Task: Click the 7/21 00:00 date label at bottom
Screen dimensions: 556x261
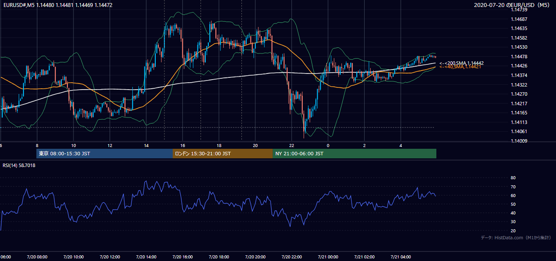Action: point(328,257)
